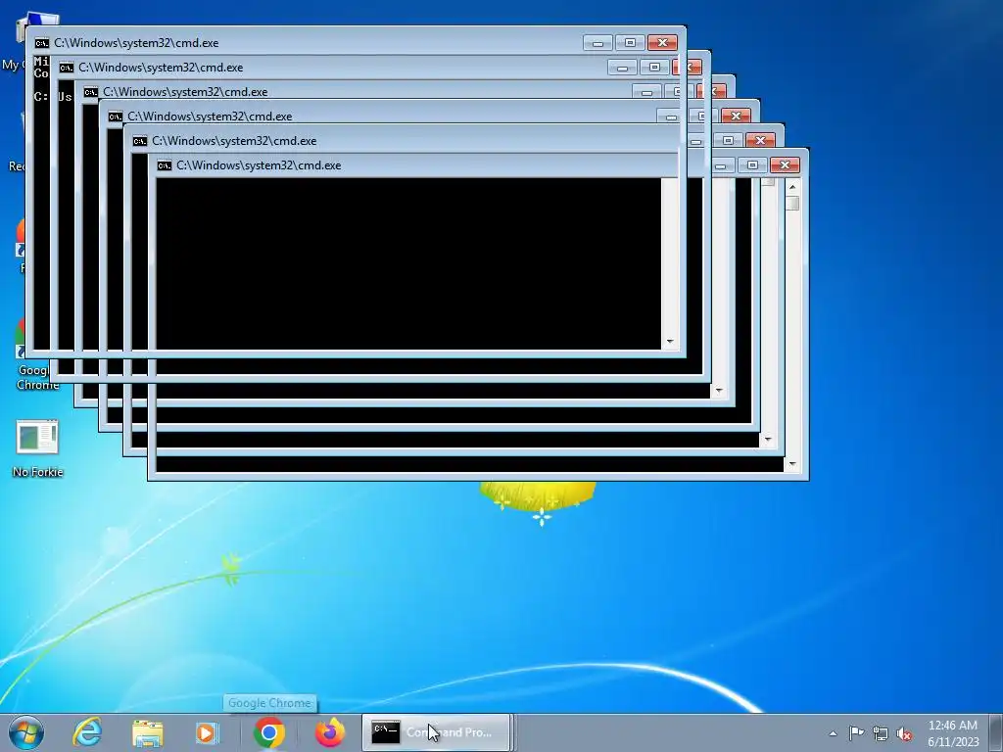Close the last cascaded cmd window
This screenshot has height=752, width=1003.
click(785, 164)
